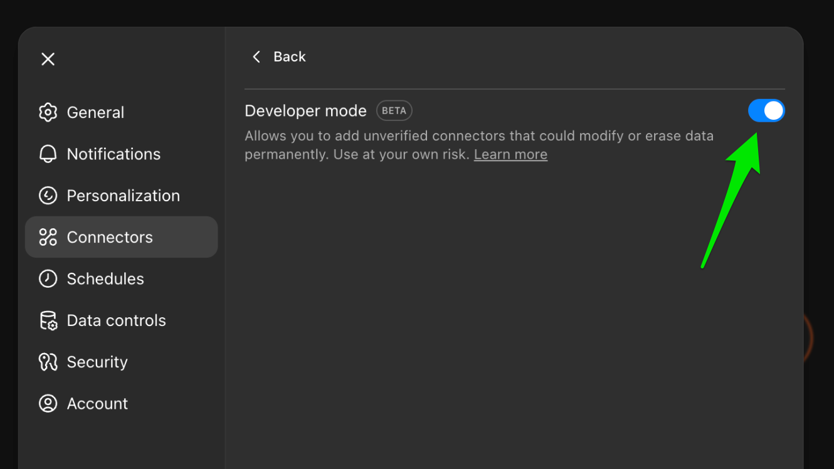Image resolution: width=834 pixels, height=469 pixels.
Task: Go to the Account section
Action: click(97, 403)
